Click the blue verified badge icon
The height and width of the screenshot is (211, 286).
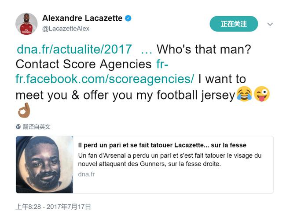click(128, 18)
